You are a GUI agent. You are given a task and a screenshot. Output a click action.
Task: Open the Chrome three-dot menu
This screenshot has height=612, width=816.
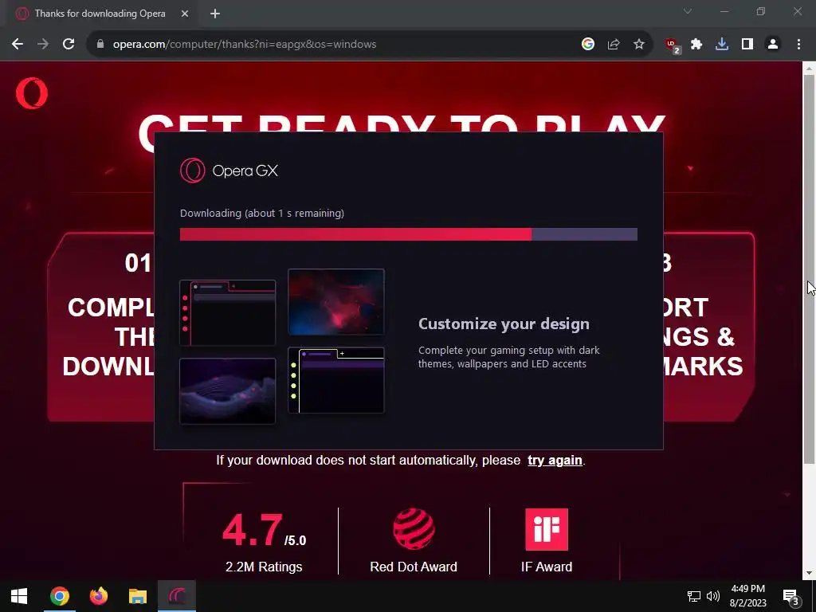pyautogui.click(x=798, y=45)
